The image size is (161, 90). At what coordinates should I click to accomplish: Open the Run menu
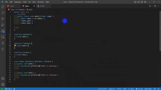tap(34, 2)
